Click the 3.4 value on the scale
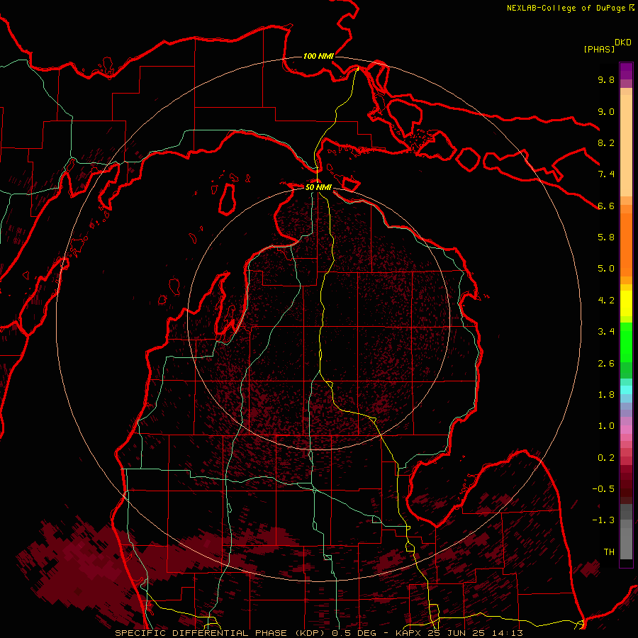Image resolution: width=638 pixels, height=638 pixels. click(x=606, y=332)
